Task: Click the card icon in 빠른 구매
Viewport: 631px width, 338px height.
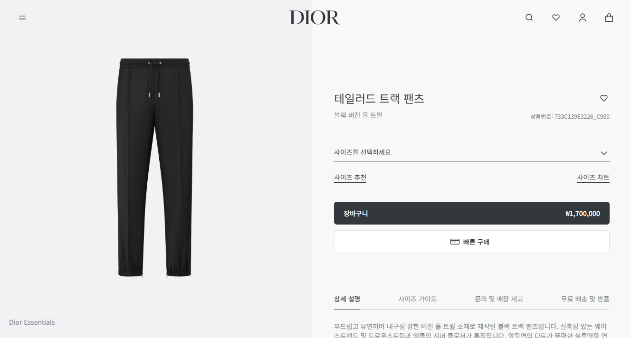Action: point(455,242)
